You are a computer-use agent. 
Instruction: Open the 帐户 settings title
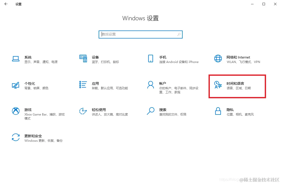[163, 83]
